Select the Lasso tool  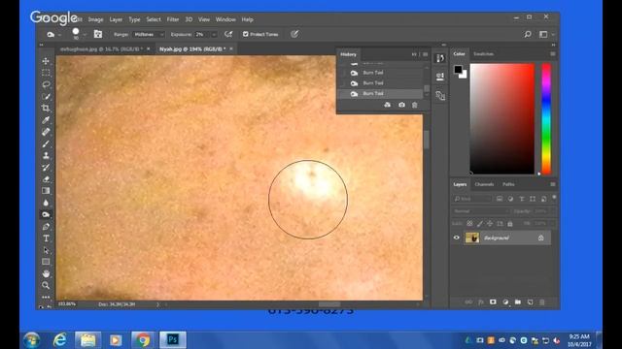(46, 84)
